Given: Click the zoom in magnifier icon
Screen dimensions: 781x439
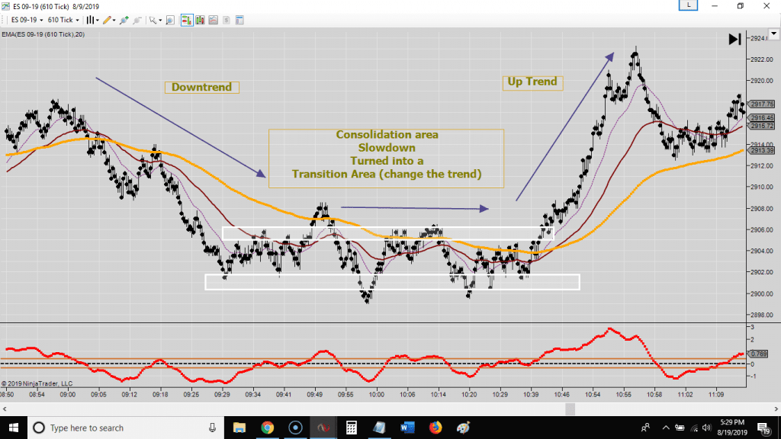Looking at the screenshot, I should point(124,20).
